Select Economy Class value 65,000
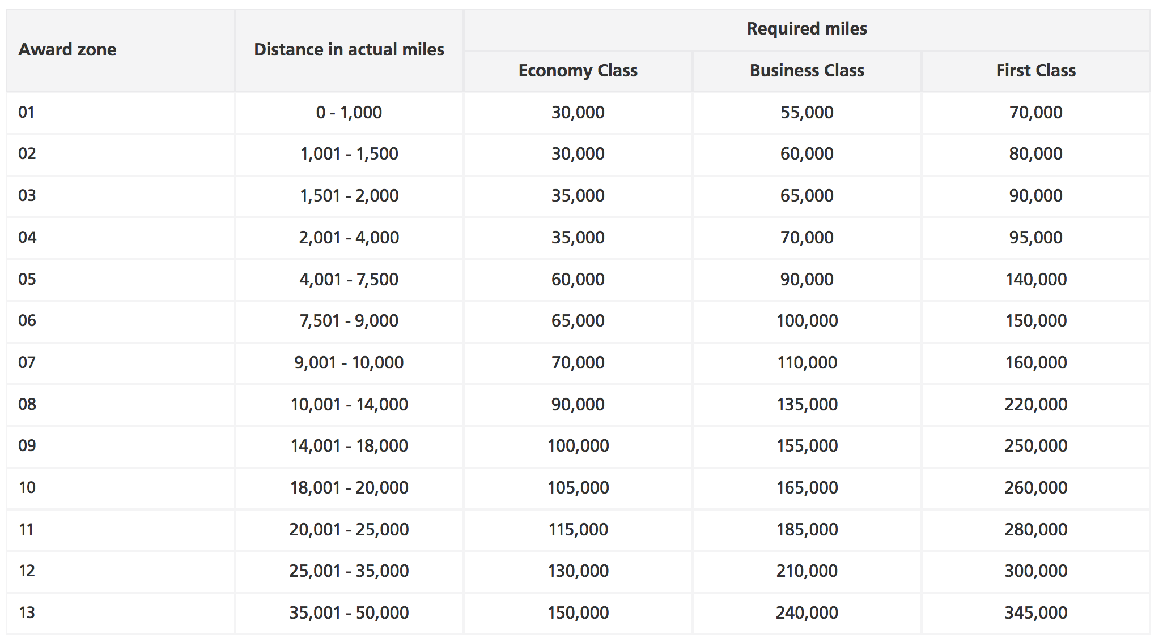Screen dimensions: 1163x643 578,321
